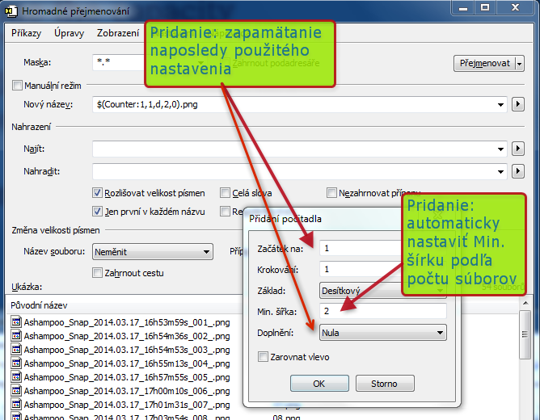This screenshot has height=420, width=540.
Task: Expand the Nový název history dropdown
Action: point(500,104)
